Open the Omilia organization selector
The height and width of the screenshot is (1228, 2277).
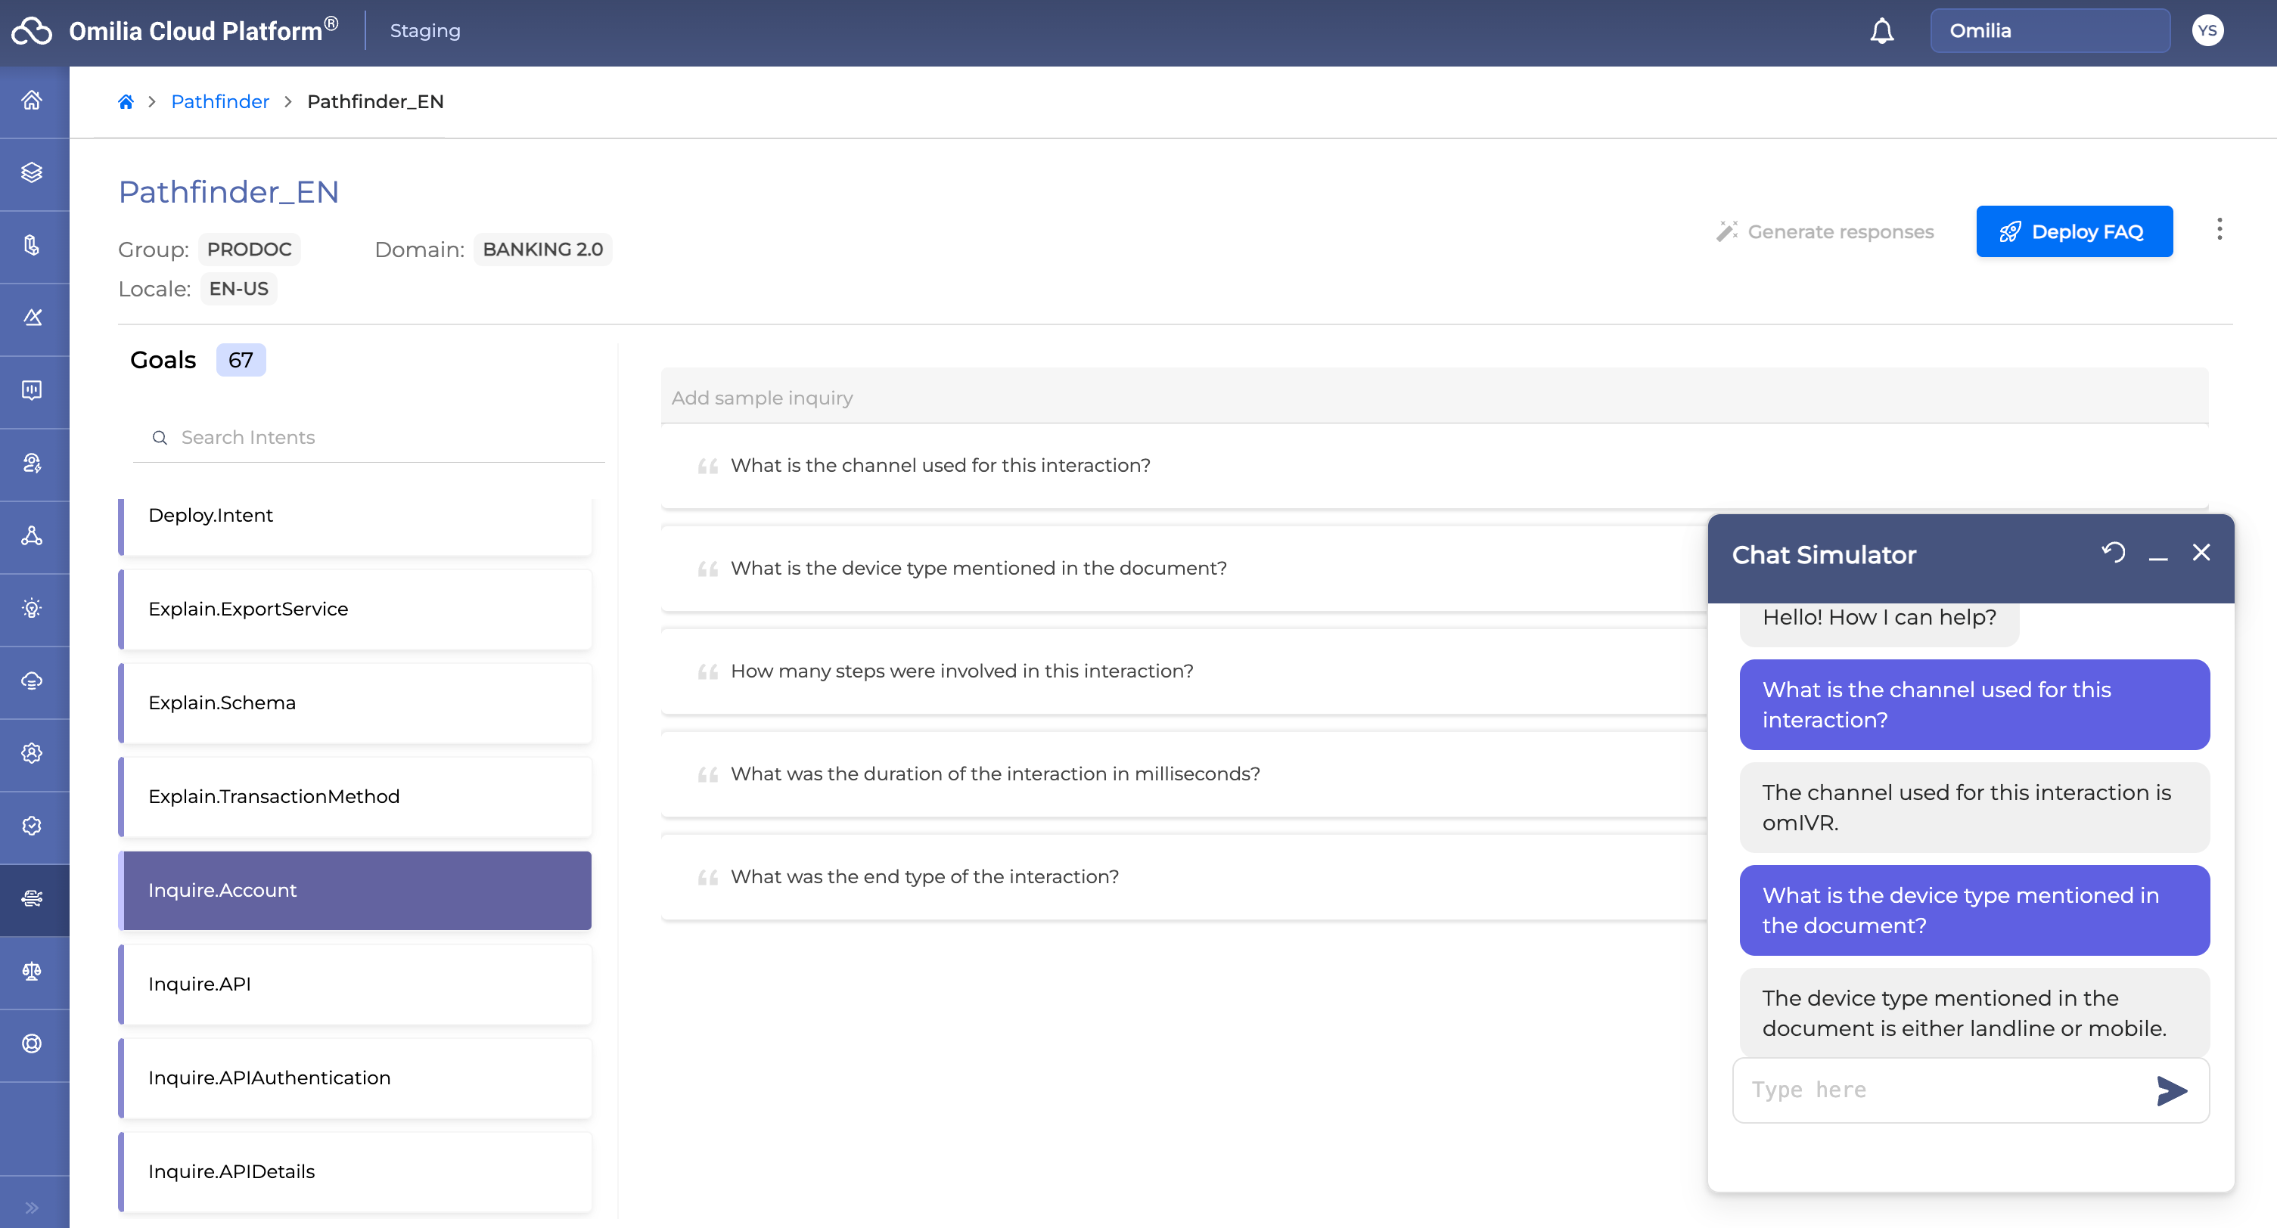[2049, 31]
